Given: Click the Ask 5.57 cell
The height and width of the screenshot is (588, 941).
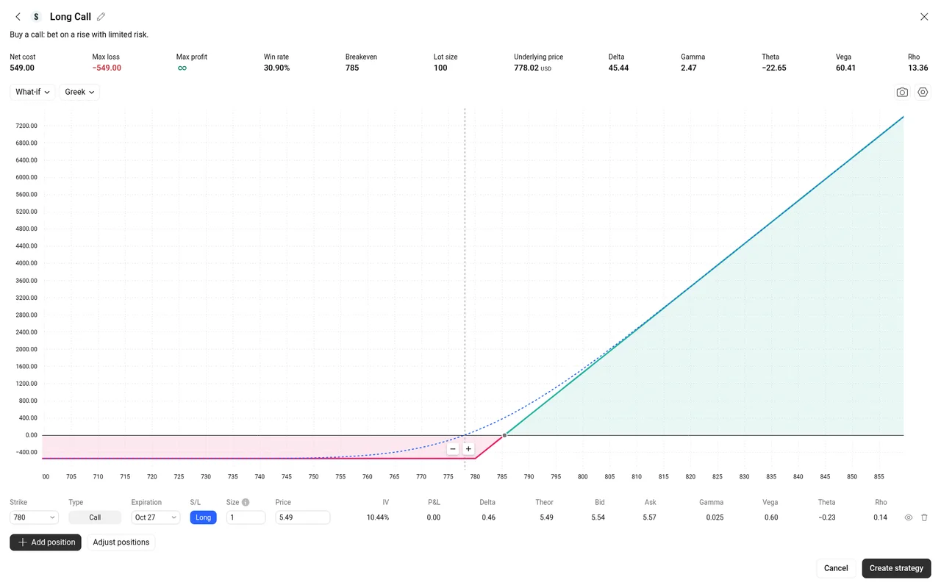Looking at the screenshot, I should (649, 517).
